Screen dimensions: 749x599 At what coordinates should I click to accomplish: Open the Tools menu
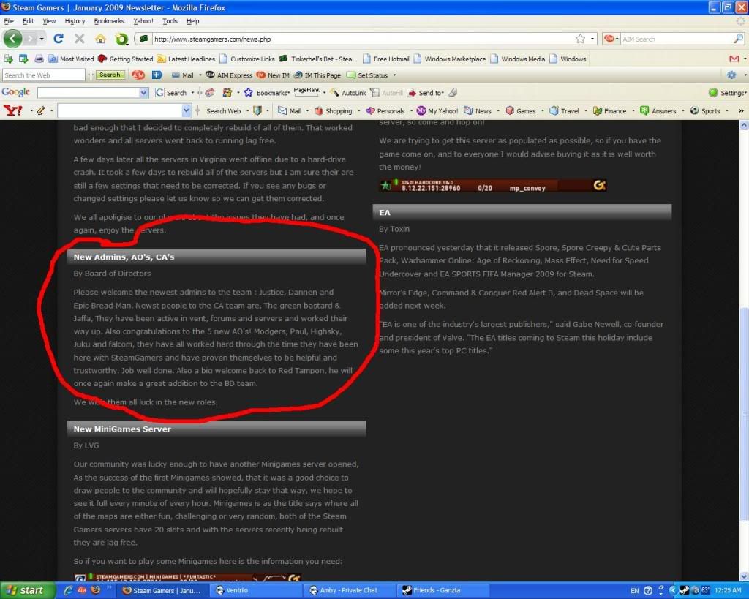(170, 21)
